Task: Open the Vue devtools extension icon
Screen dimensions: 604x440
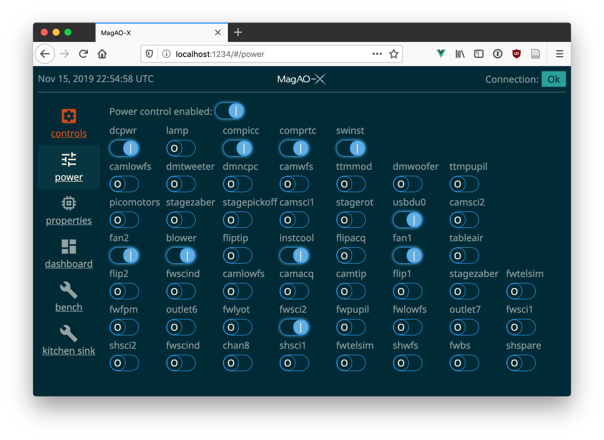Action: pyautogui.click(x=440, y=54)
